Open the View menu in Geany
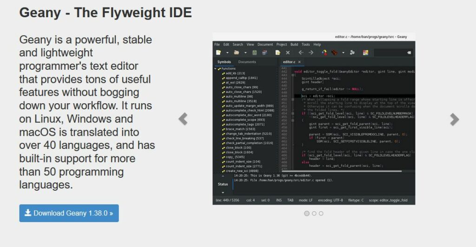This screenshot has width=476, height=247. click(x=250, y=44)
